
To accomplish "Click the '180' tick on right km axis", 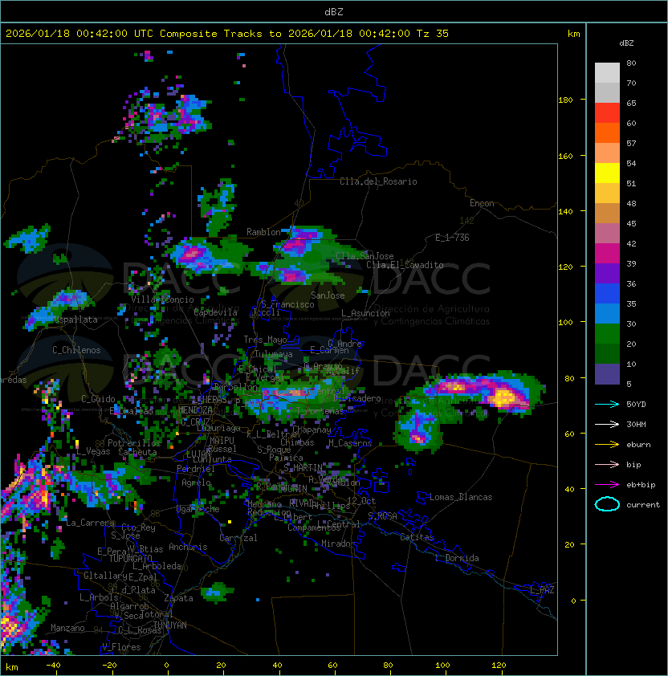I will (565, 100).
